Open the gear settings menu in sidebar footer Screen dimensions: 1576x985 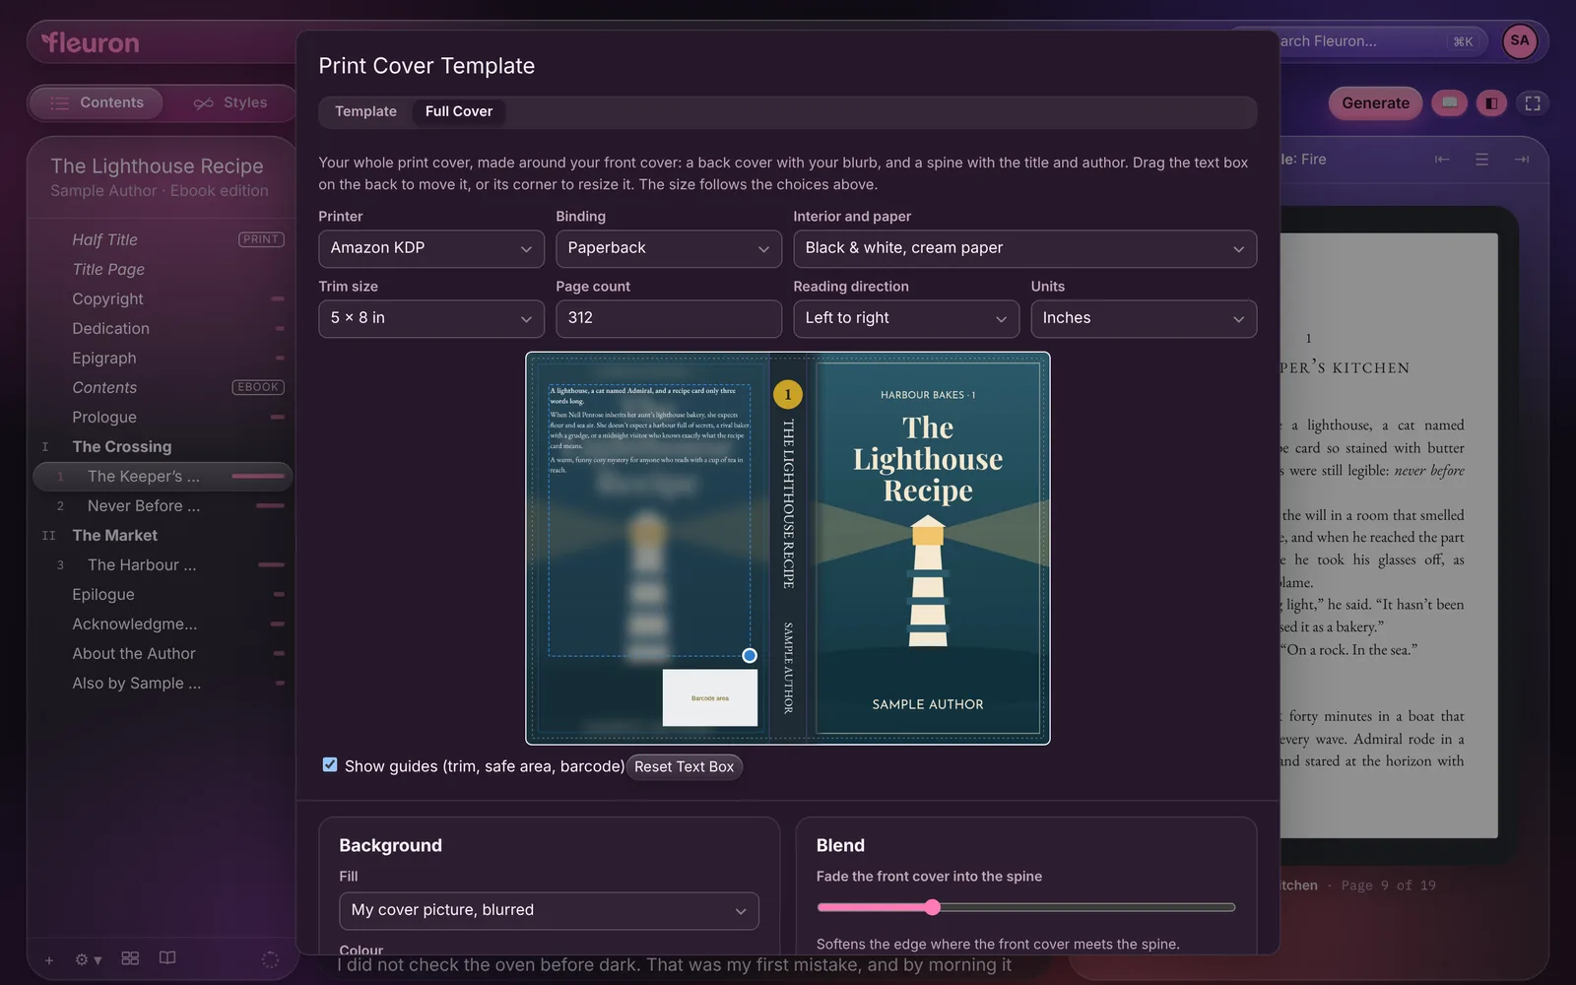click(x=88, y=959)
